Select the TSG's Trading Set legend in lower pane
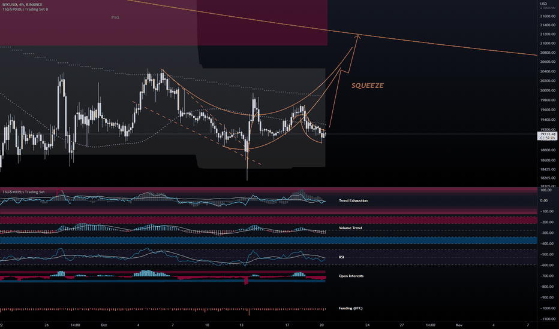Viewport: 559px width, 329px height. (23, 192)
